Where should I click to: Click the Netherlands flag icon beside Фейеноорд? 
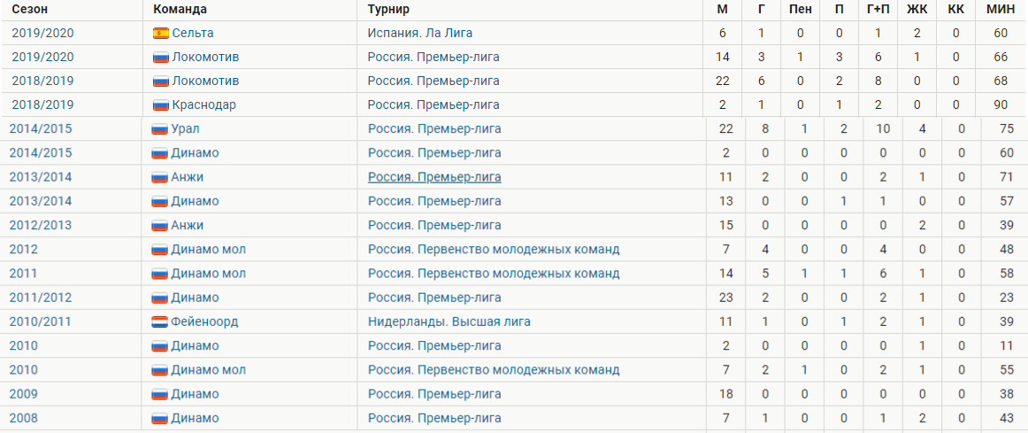point(160,322)
